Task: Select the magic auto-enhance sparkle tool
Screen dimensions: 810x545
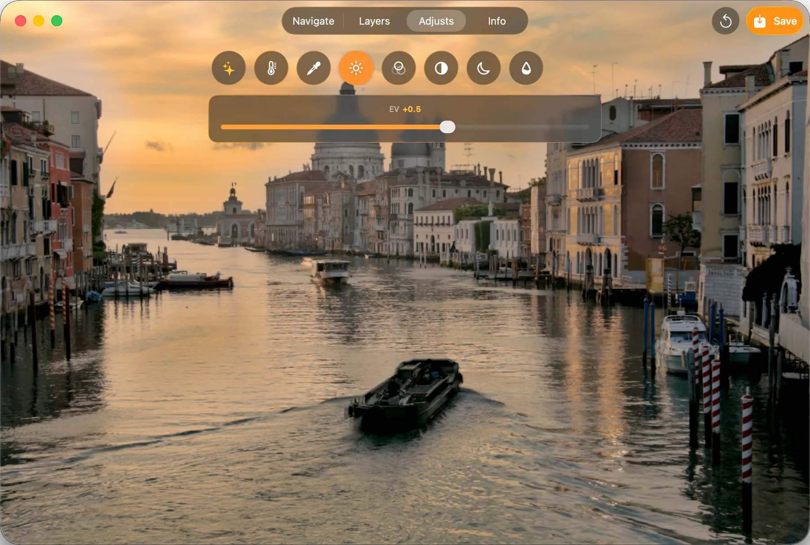Action: click(x=229, y=68)
